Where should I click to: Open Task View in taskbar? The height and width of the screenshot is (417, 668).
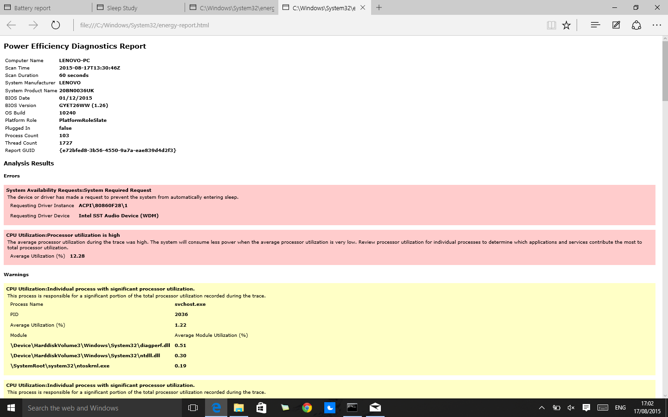[x=193, y=408]
